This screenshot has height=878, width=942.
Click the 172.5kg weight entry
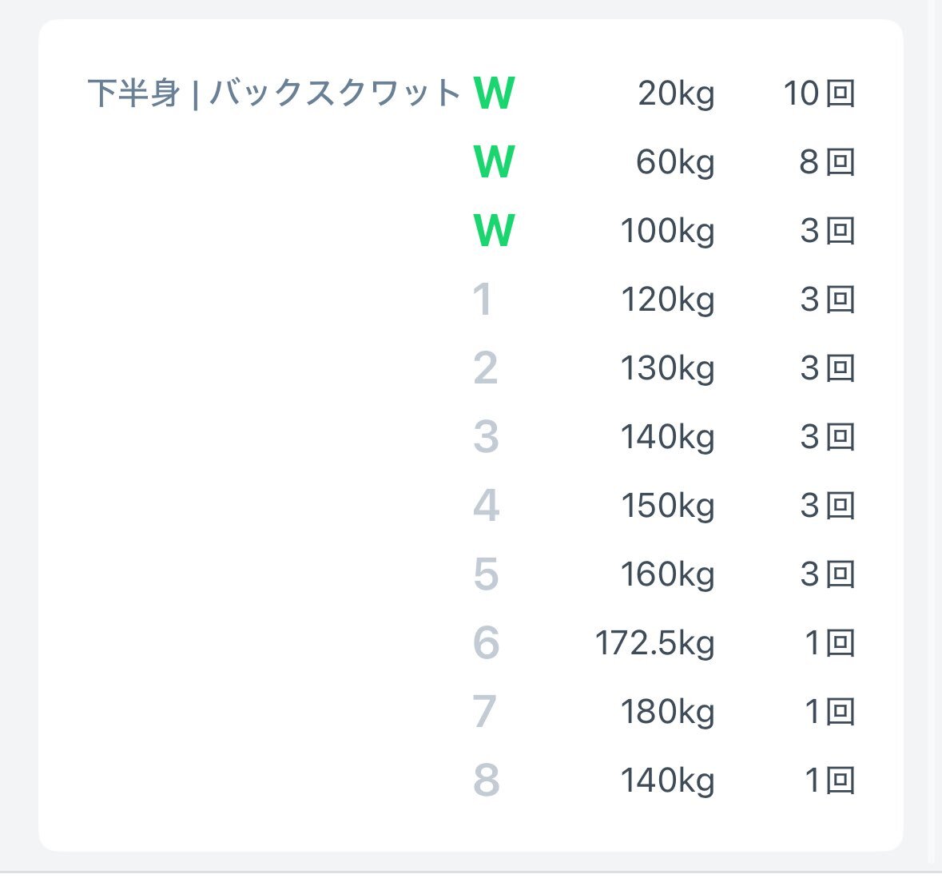tap(655, 644)
